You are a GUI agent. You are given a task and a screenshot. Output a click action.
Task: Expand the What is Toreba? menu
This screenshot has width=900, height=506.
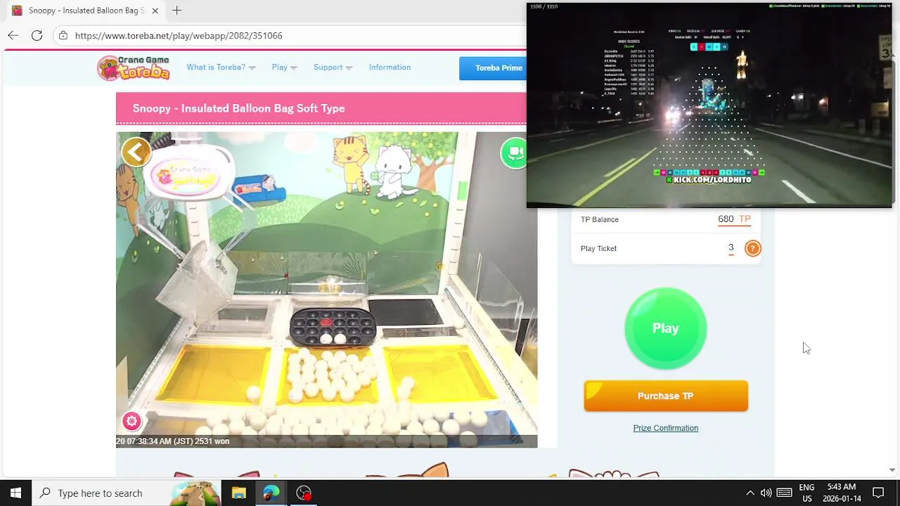point(221,67)
